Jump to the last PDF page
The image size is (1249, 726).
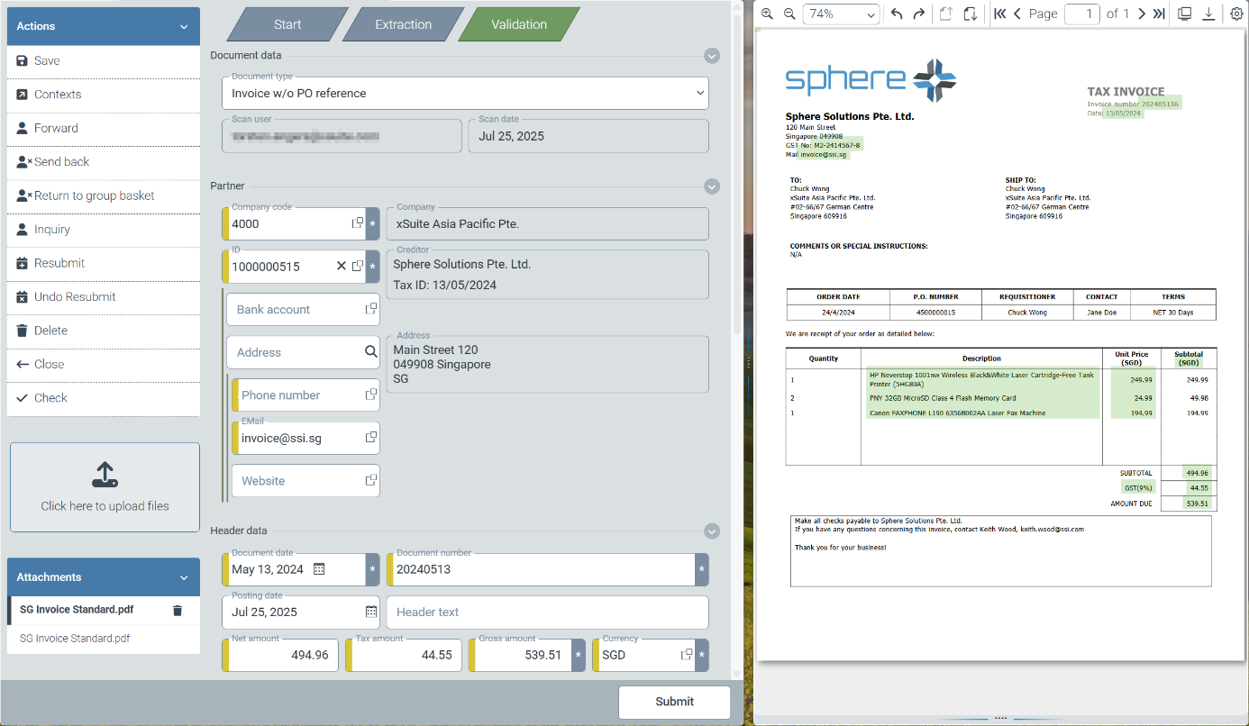coord(1159,14)
